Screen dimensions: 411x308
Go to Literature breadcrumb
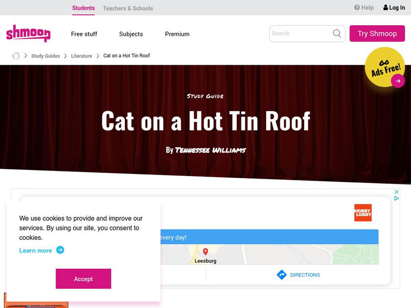pos(82,56)
